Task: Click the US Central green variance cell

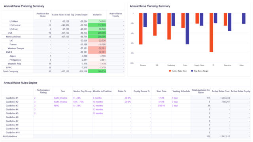Action: click(x=97, y=25)
